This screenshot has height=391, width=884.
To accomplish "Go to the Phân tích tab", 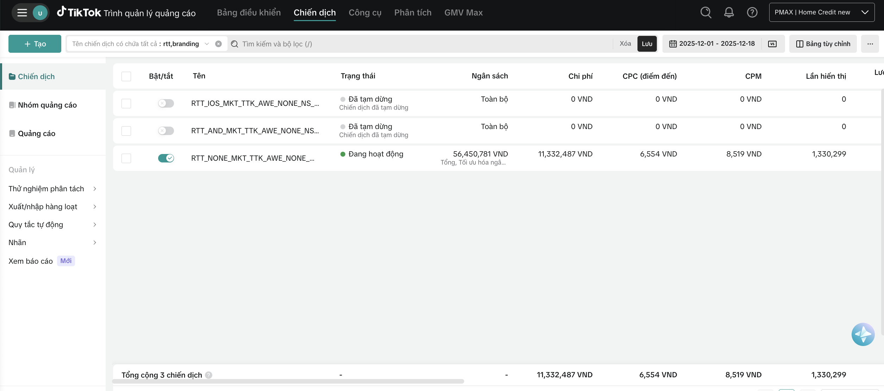I will tap(413, 13).
